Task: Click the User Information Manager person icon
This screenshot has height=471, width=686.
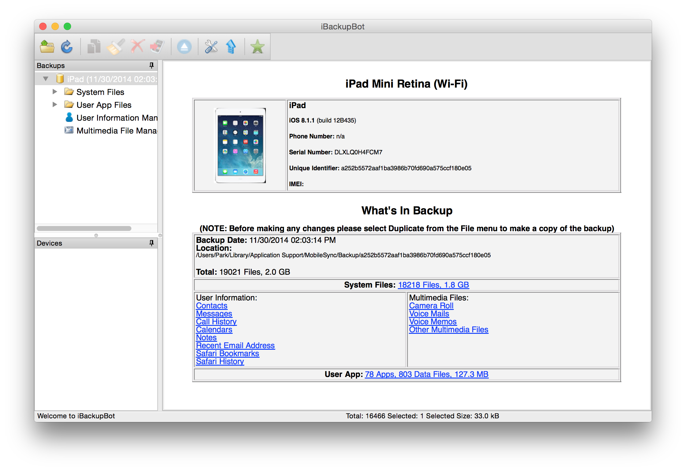Action: pos(69,117)
